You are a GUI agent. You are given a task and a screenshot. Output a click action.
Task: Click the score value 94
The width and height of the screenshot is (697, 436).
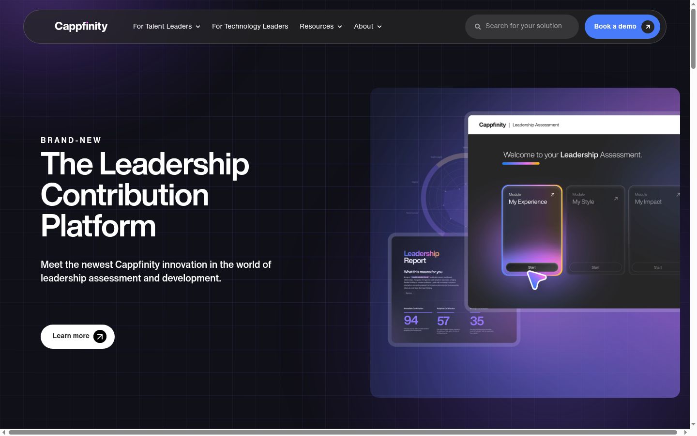411,320
